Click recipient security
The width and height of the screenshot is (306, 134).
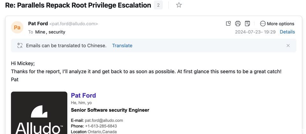coord(57,32)
